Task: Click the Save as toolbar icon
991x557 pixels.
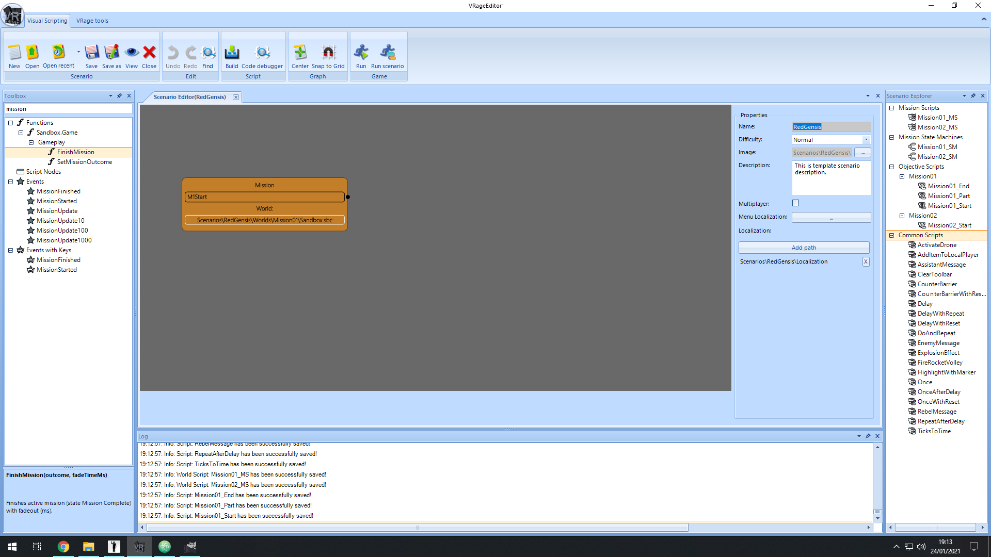Action: (111, 56)
